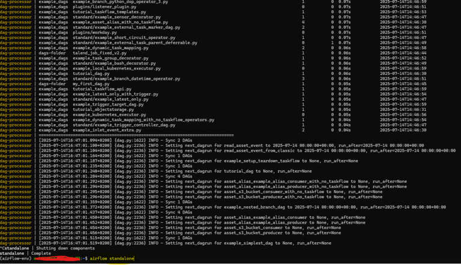Select standard/example_latest_only.py entry
Image resolution: width=461 pixels, height=265 pixels.
pos(110,100)
